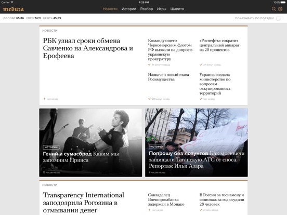Click battery icon in status bar
Screen dimensions: 287x215
(283, 3)
